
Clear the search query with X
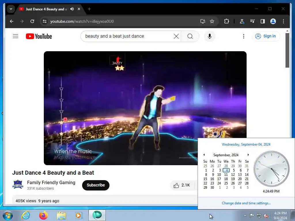[176, 36]
